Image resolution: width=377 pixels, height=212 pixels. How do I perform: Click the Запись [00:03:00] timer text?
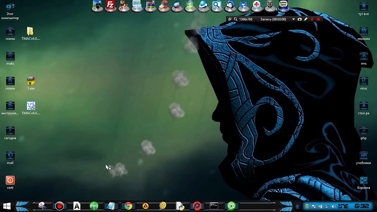coord(273,19)
